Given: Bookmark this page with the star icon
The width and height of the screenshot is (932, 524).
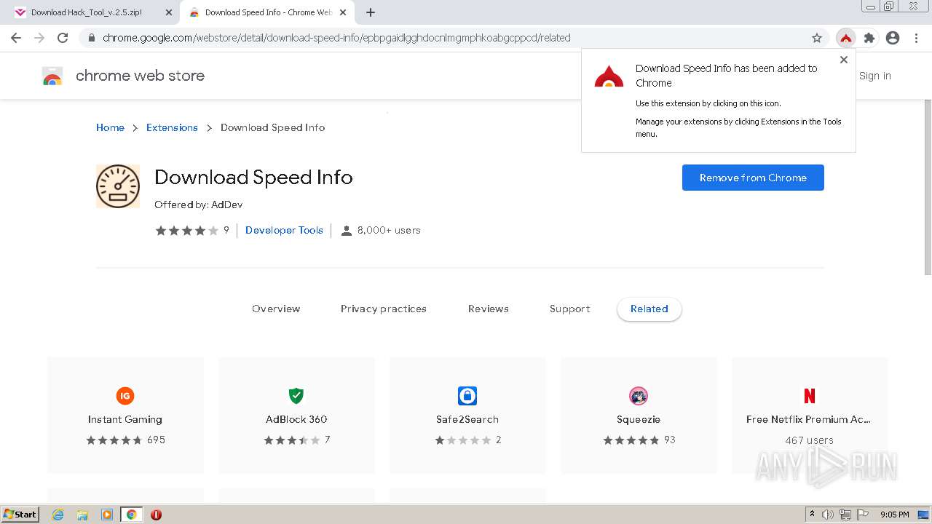Looking at the screenshot, I should coord(817,38).
